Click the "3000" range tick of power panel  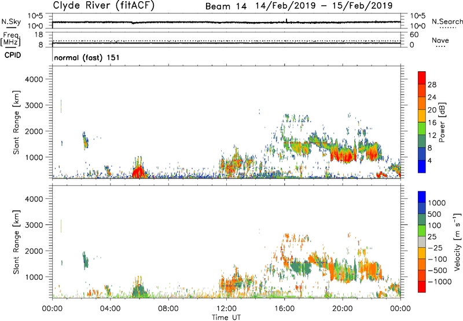click(x=34, y=105)
